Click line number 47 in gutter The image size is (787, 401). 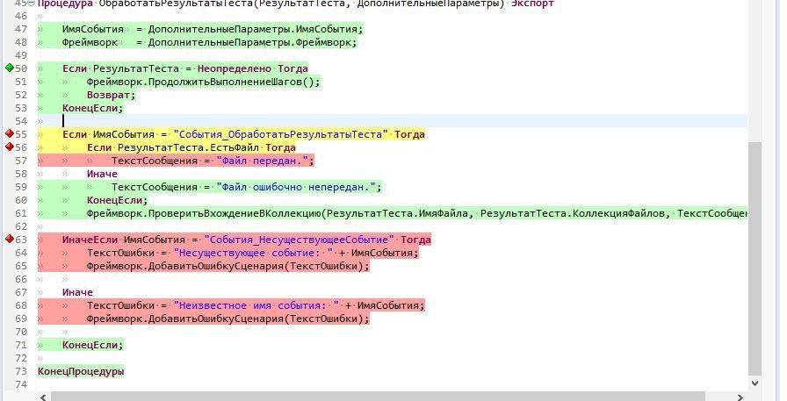pos(21,29)
